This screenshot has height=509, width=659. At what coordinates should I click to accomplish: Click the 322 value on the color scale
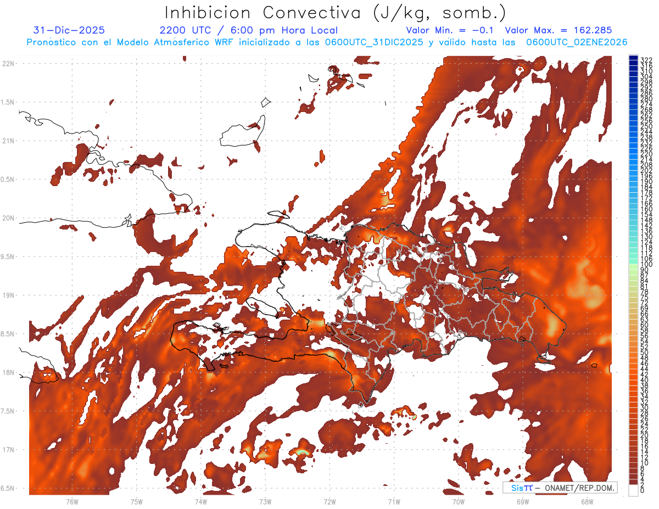[x=646, y=60]
